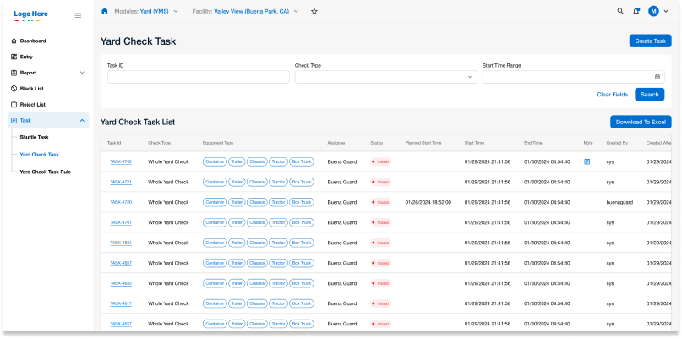Click Tractor tag in TASK-4720 row
The width and height of the screenshot is (682, 339).
click(278, 202)
